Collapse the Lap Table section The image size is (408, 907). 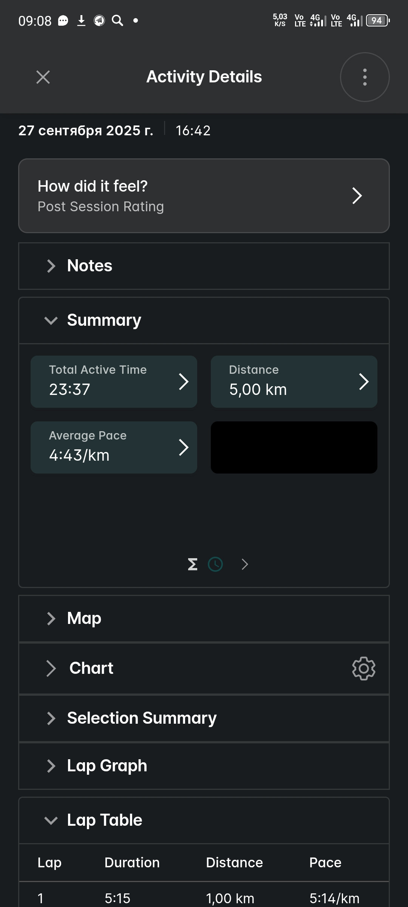pos(204,820)
